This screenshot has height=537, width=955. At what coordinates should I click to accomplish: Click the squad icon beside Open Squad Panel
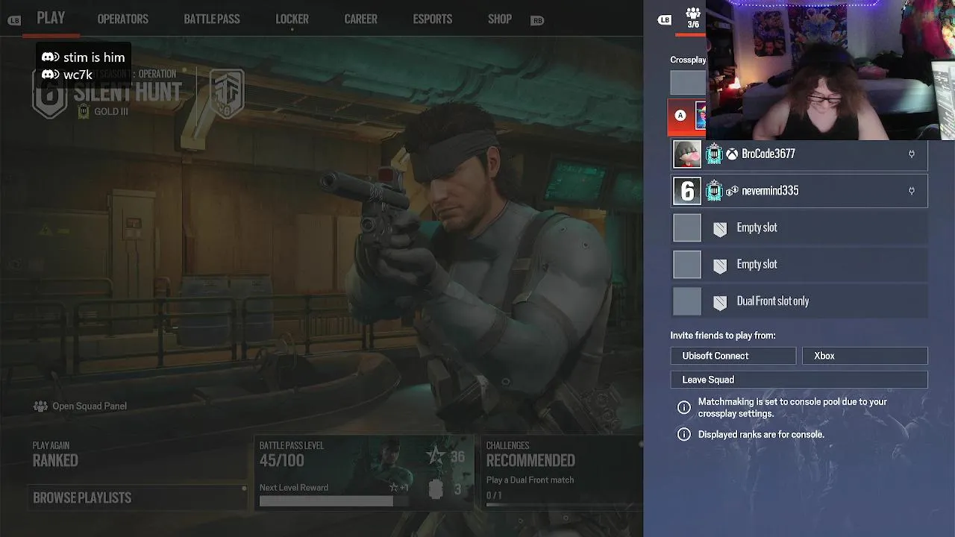40,406
